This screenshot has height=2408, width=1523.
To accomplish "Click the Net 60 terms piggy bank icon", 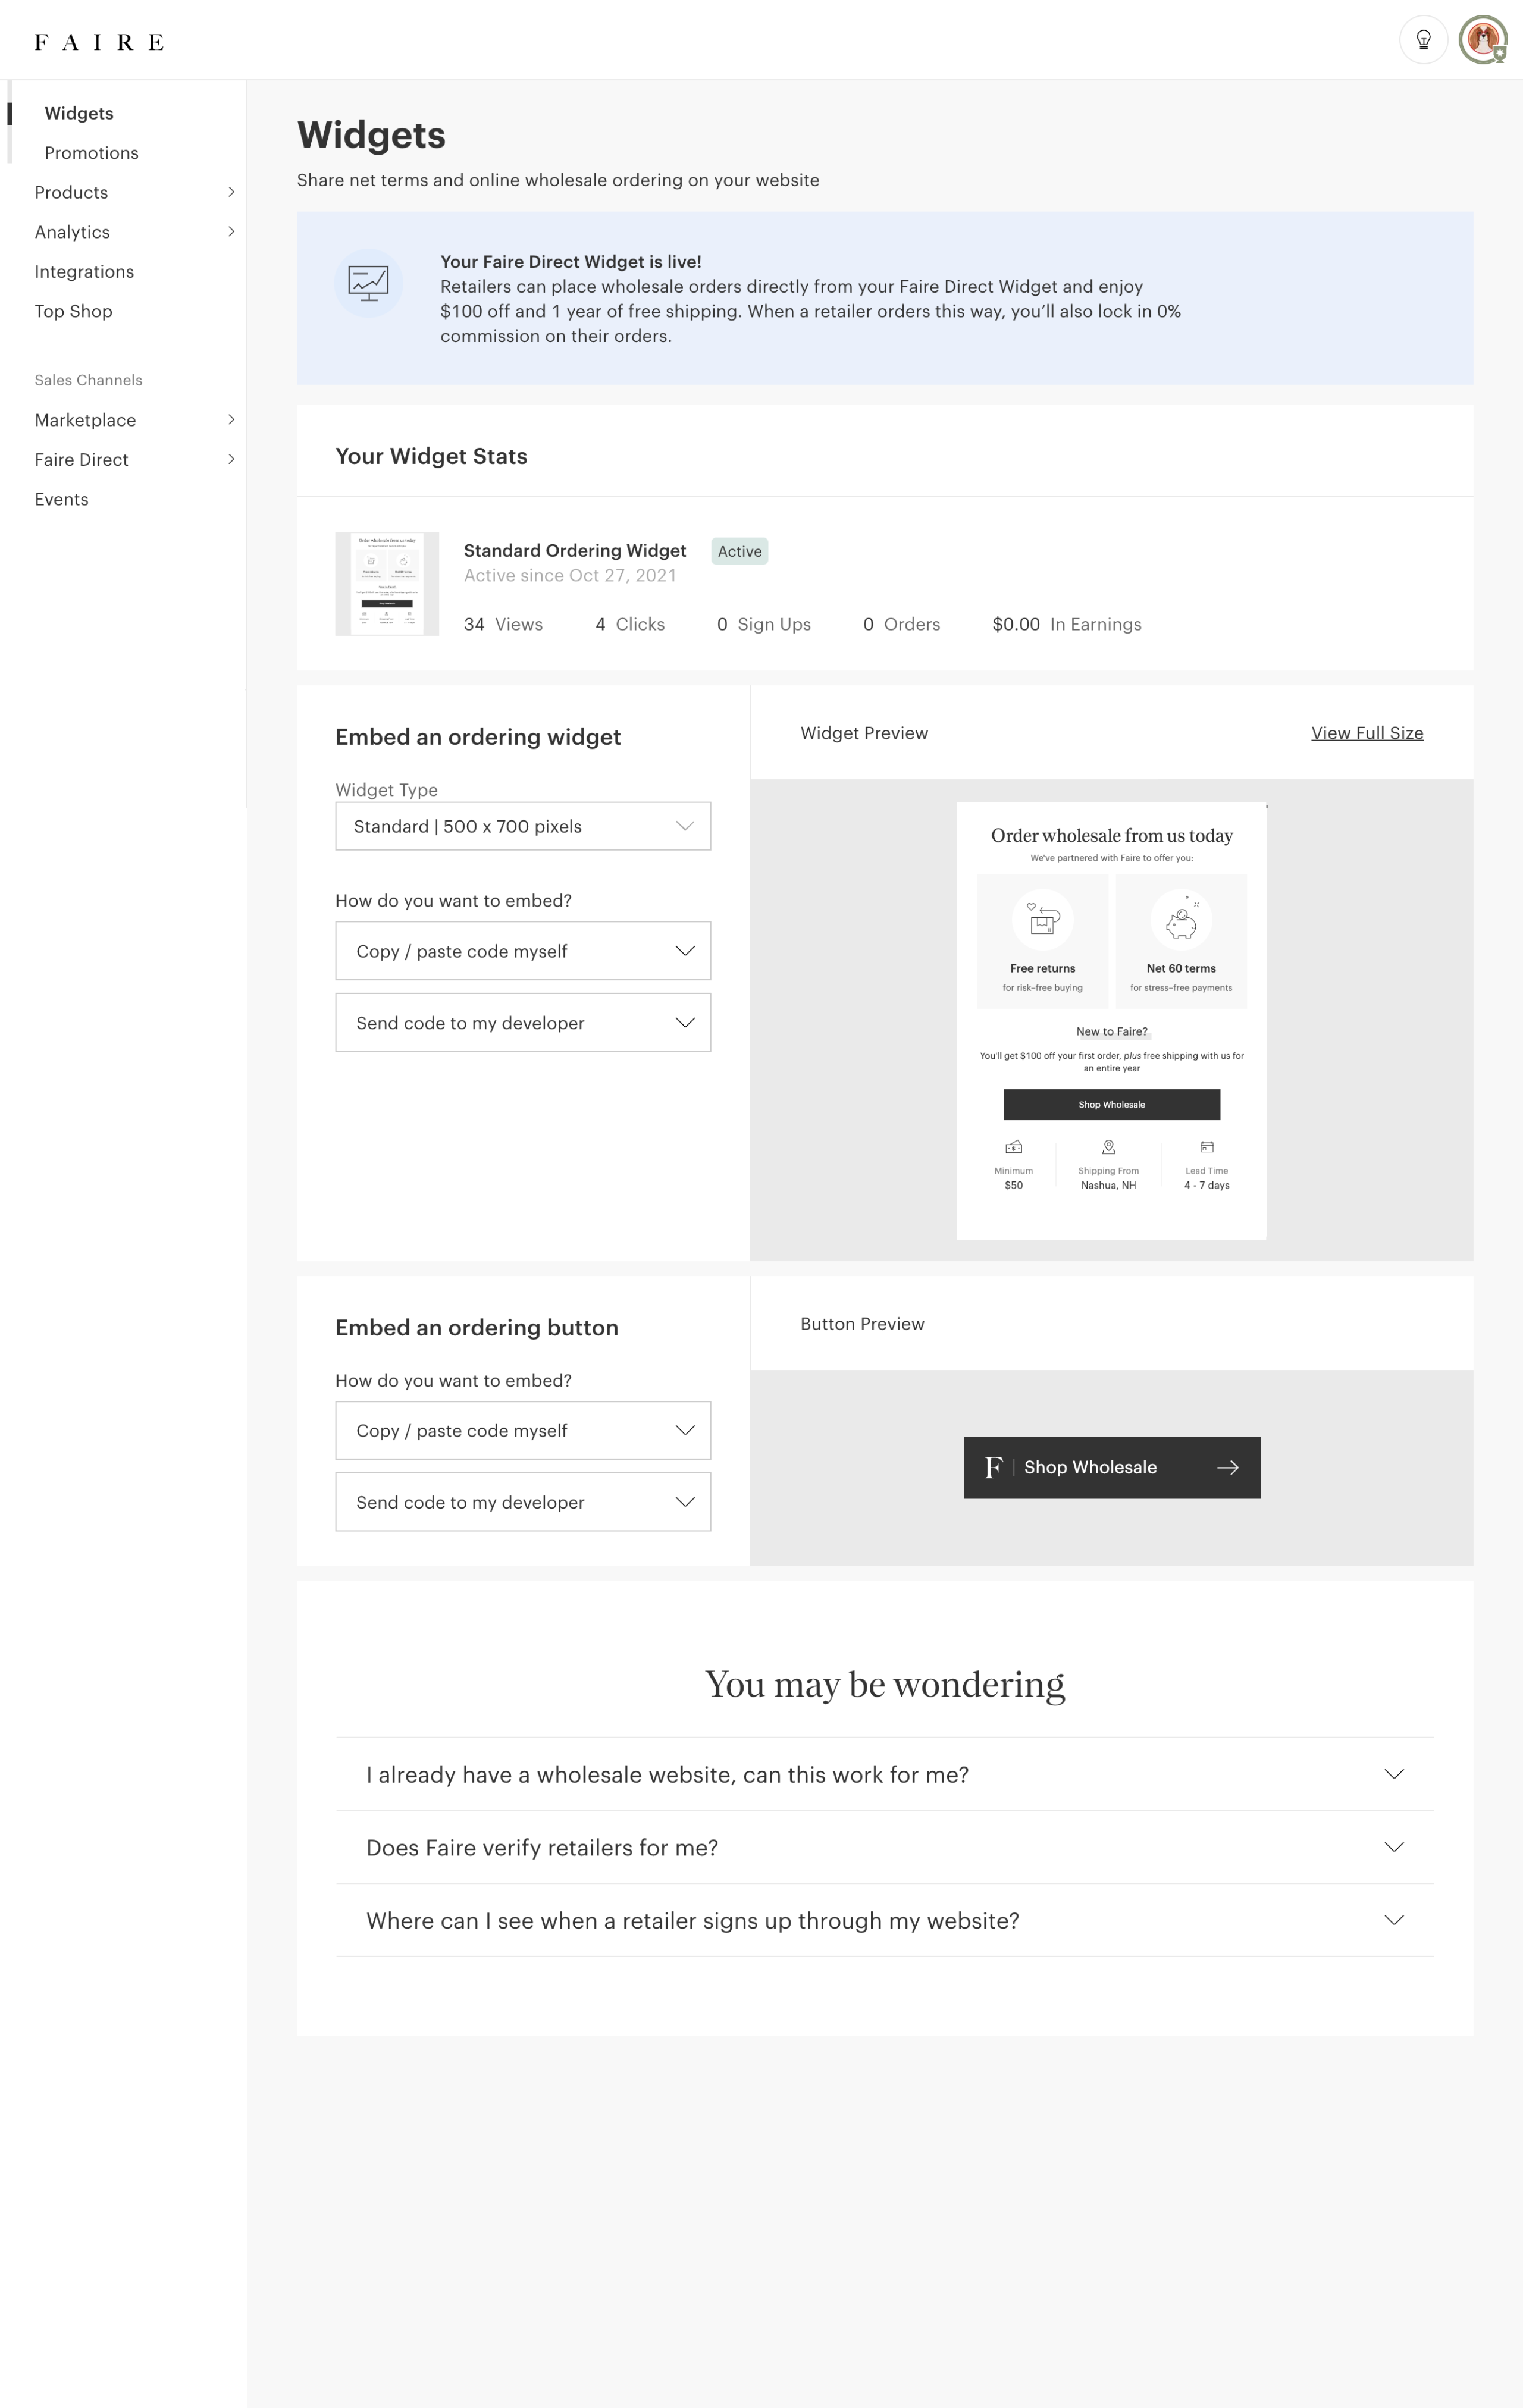I will (1181, 919).
